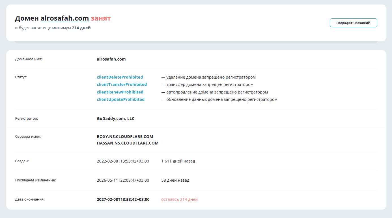Viewport: 392px width, 218px height.
Task: Click the red 'занят' status word
Action: [x=101, y=18]
